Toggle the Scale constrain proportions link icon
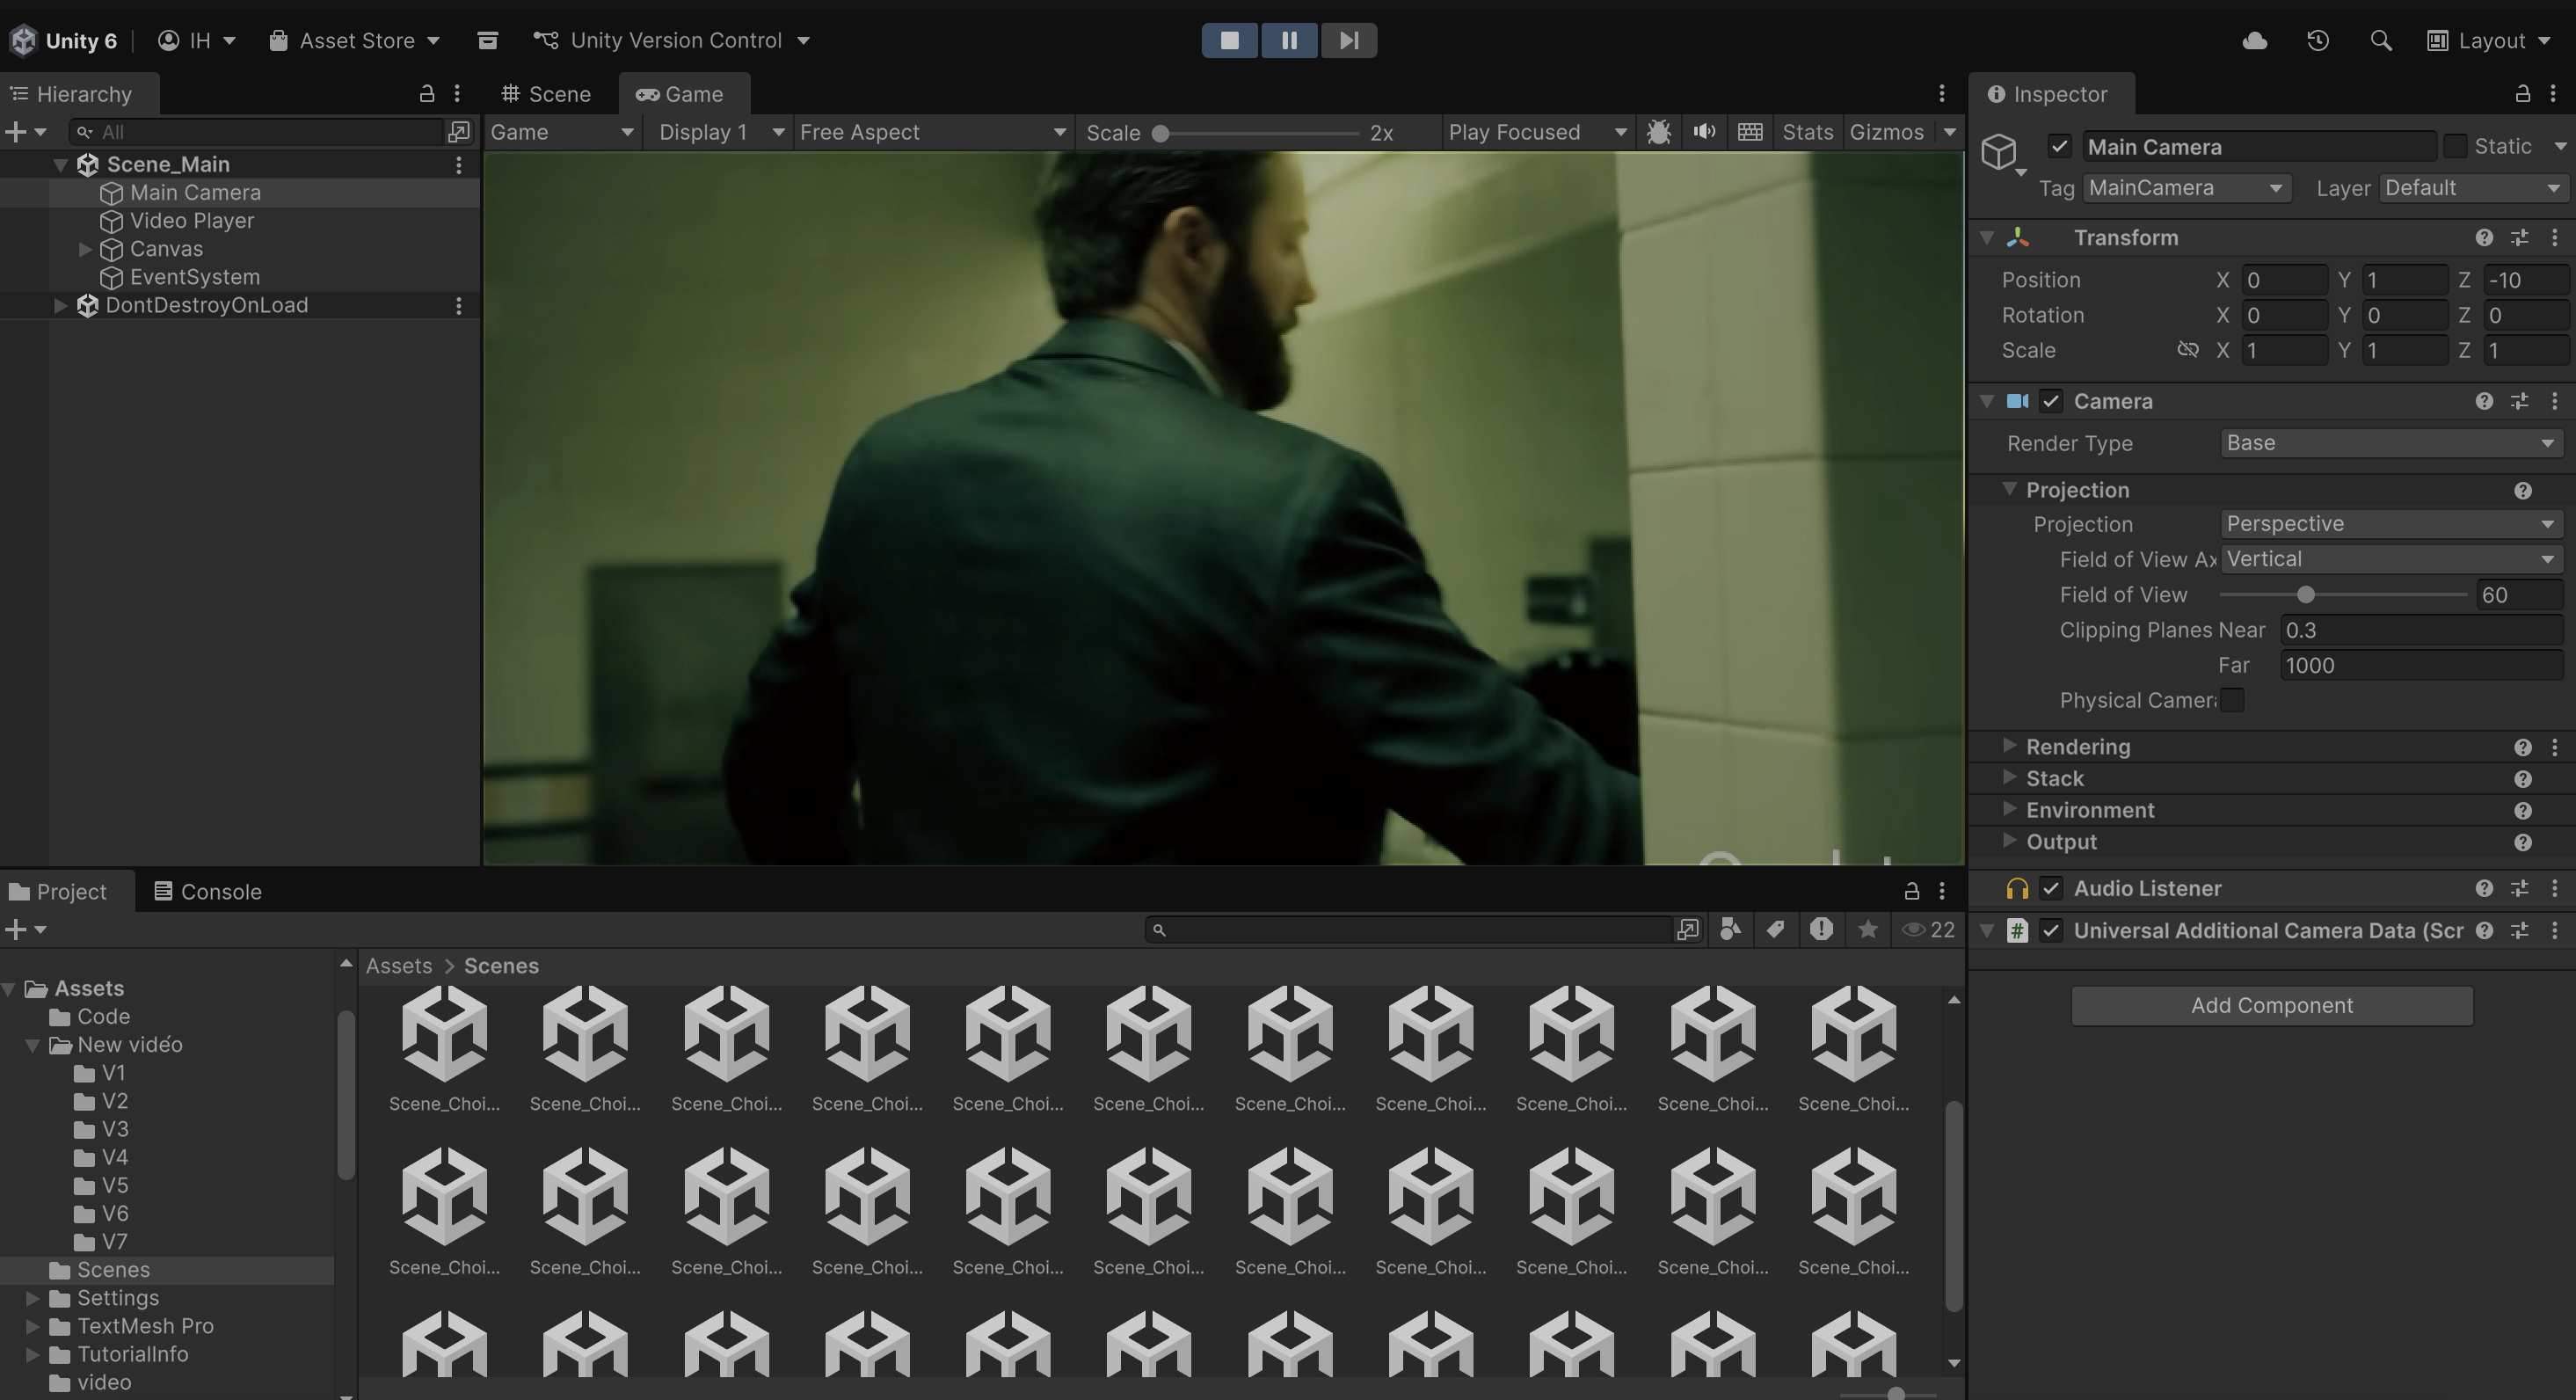This screenshot has width=2576, height=1400. 2187,350
